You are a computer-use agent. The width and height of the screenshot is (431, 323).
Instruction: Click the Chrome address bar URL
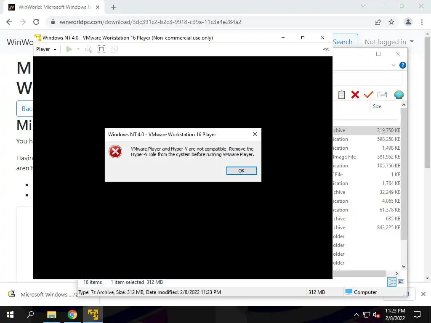[x=150, y=22]
